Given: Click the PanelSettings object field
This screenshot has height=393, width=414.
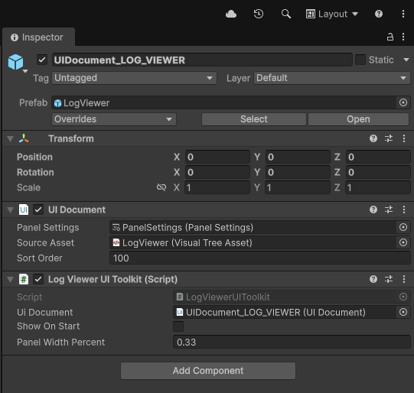Looking at the screenshot, I should [253, 227].
